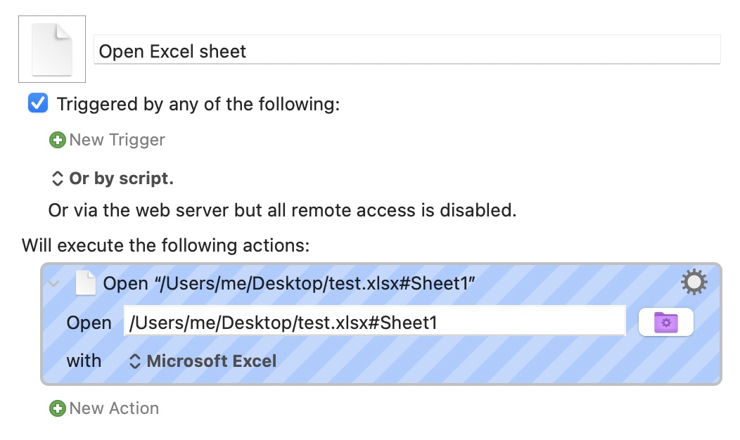This screenshot has width=740, height=440.
Task: Click the document icon in the Open action
Action: [x=86, y=283]
